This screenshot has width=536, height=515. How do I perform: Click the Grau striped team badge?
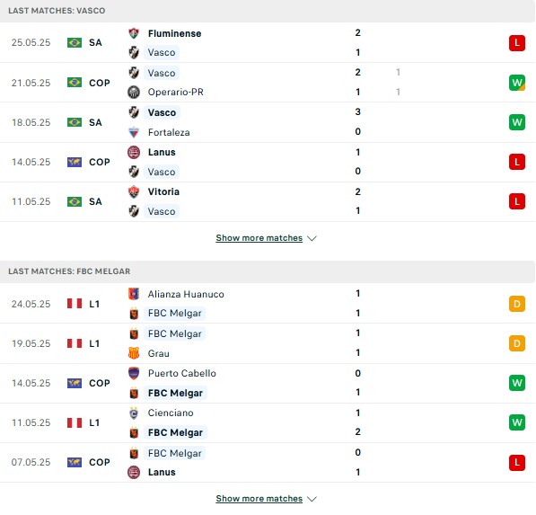click(134, 353)
